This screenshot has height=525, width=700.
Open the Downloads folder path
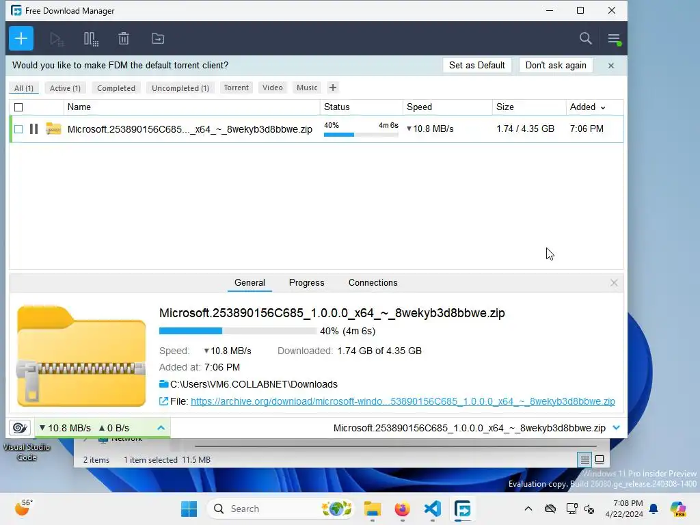point(254,384)
